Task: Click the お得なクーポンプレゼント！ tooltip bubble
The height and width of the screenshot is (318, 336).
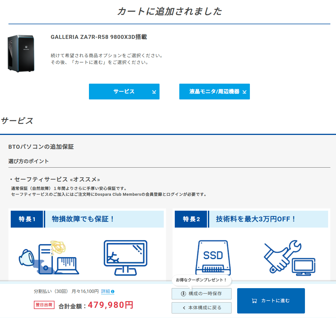Action: pos(201,280)
